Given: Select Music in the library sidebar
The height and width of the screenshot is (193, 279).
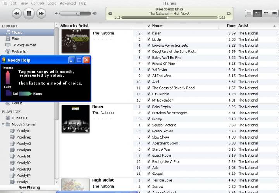Looking at the screenshot, I should coord(27,32).
